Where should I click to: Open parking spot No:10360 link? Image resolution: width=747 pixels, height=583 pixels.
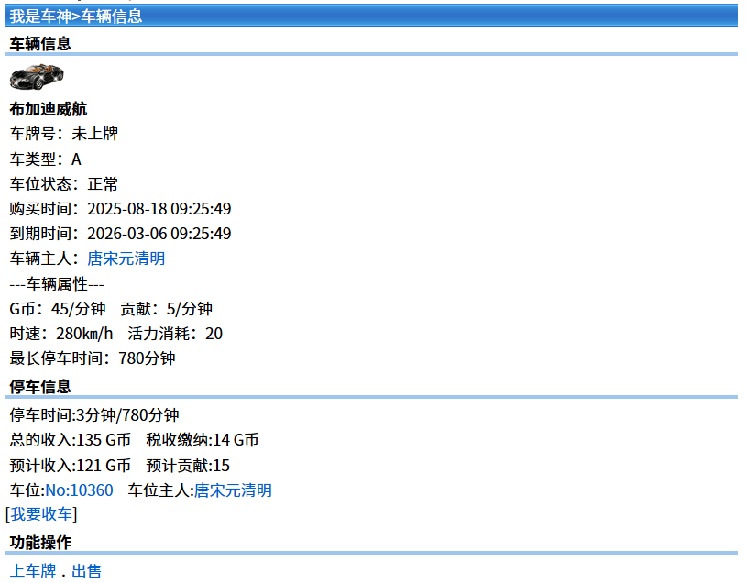point(80,490)
